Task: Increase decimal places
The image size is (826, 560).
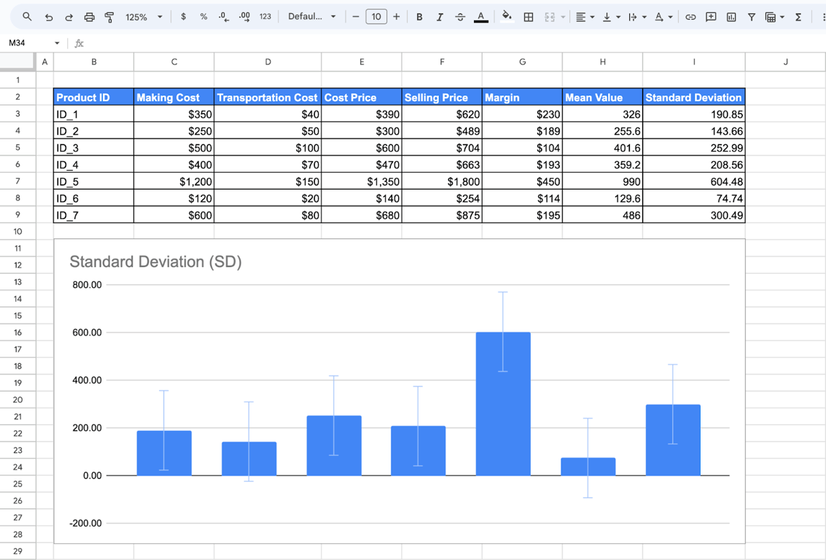Action: point(244,17)
